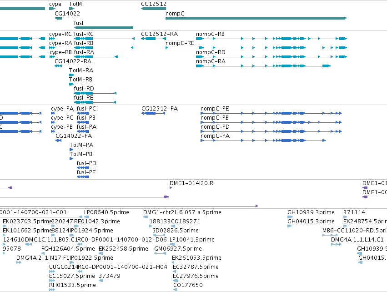Select GM06927.5prime EST
387x292 pixels.
coord(160,253)
